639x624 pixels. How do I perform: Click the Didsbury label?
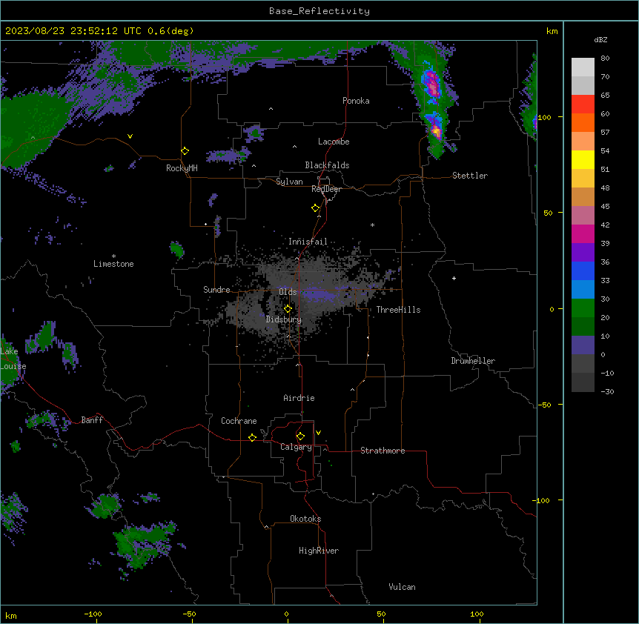pos(284,319)
